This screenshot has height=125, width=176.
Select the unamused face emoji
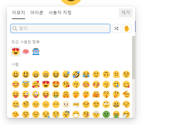(96, 104)
